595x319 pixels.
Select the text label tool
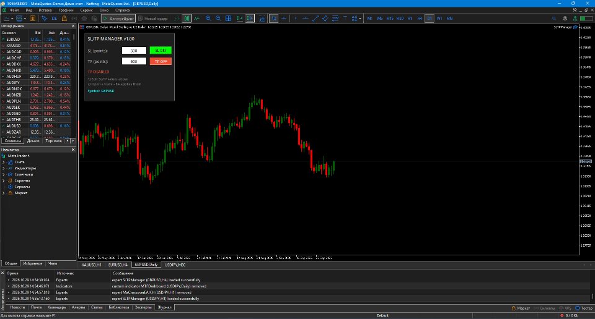[345, 18]
